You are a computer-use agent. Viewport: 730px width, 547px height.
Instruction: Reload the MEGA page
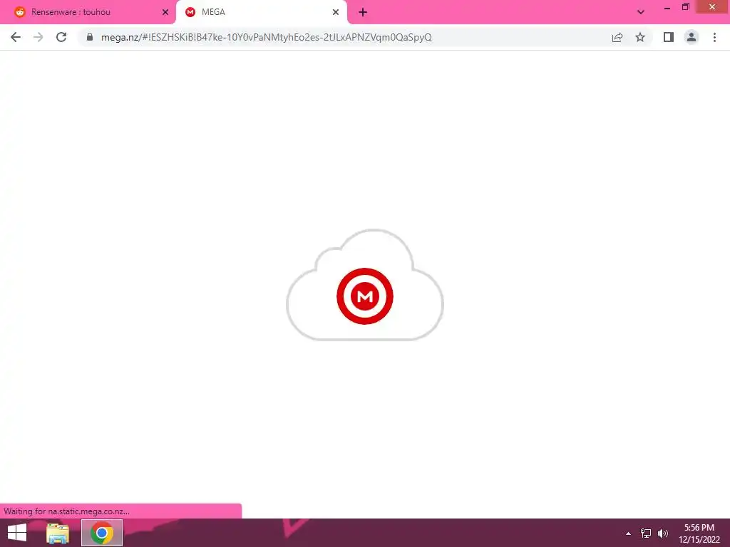pyautogui.click(x=61, y=37)
